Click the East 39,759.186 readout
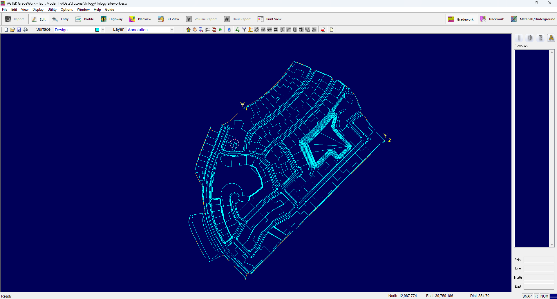 coord(440,296)
